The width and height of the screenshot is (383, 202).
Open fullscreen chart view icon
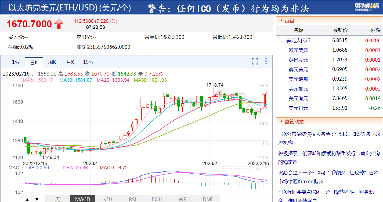(x=255, y=61)
